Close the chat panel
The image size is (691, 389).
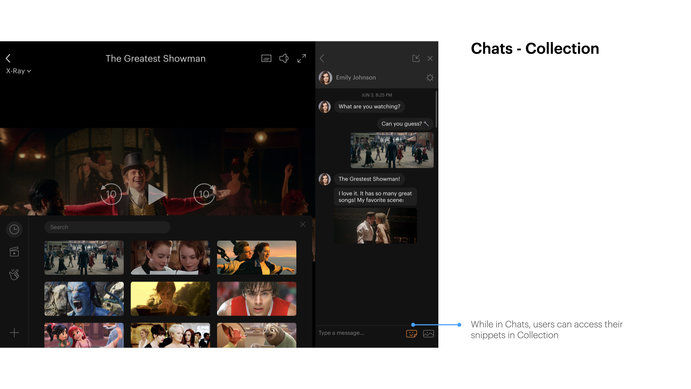coord(430,58)
